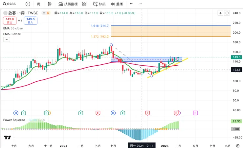243x148 pixels.
Task: Undo the last chart action
Action: click(x=131, y=4)
